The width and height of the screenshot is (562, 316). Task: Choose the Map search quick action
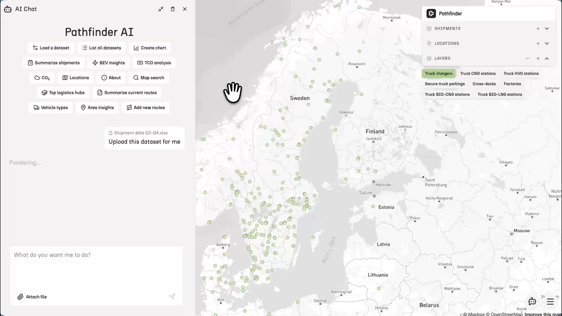pos(149,78)
